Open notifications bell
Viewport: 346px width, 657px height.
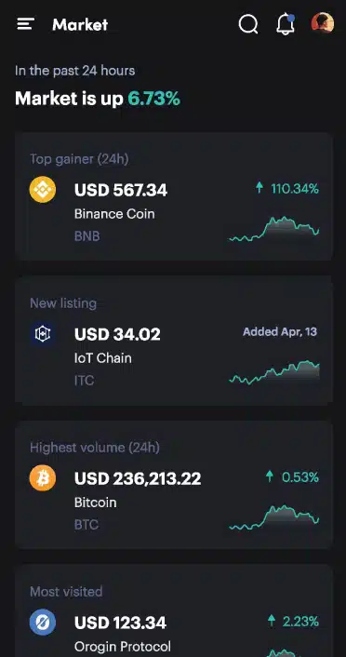click(286, 24)
